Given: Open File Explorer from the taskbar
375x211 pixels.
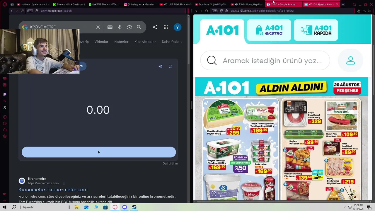Looking at the screenshot, I should (x=76, y=207).
